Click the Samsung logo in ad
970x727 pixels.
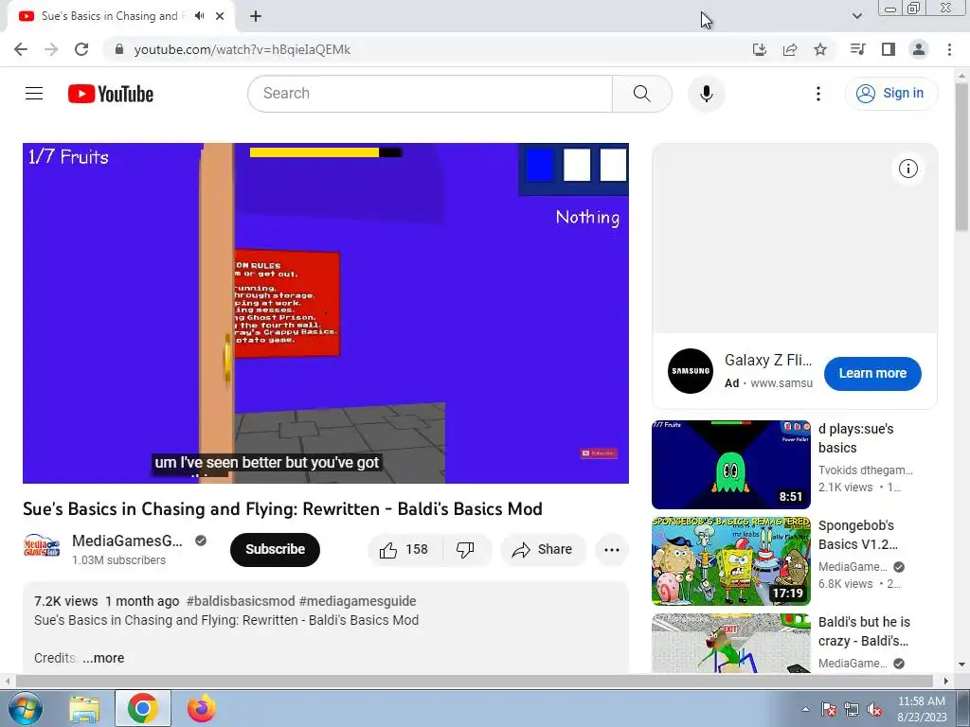point(691,371)
